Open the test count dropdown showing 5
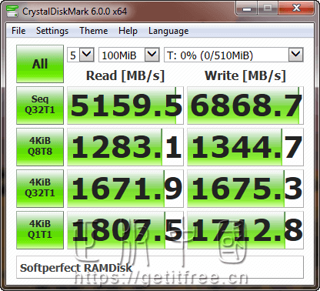The image size is (320, 291). [x=81, y=55]
